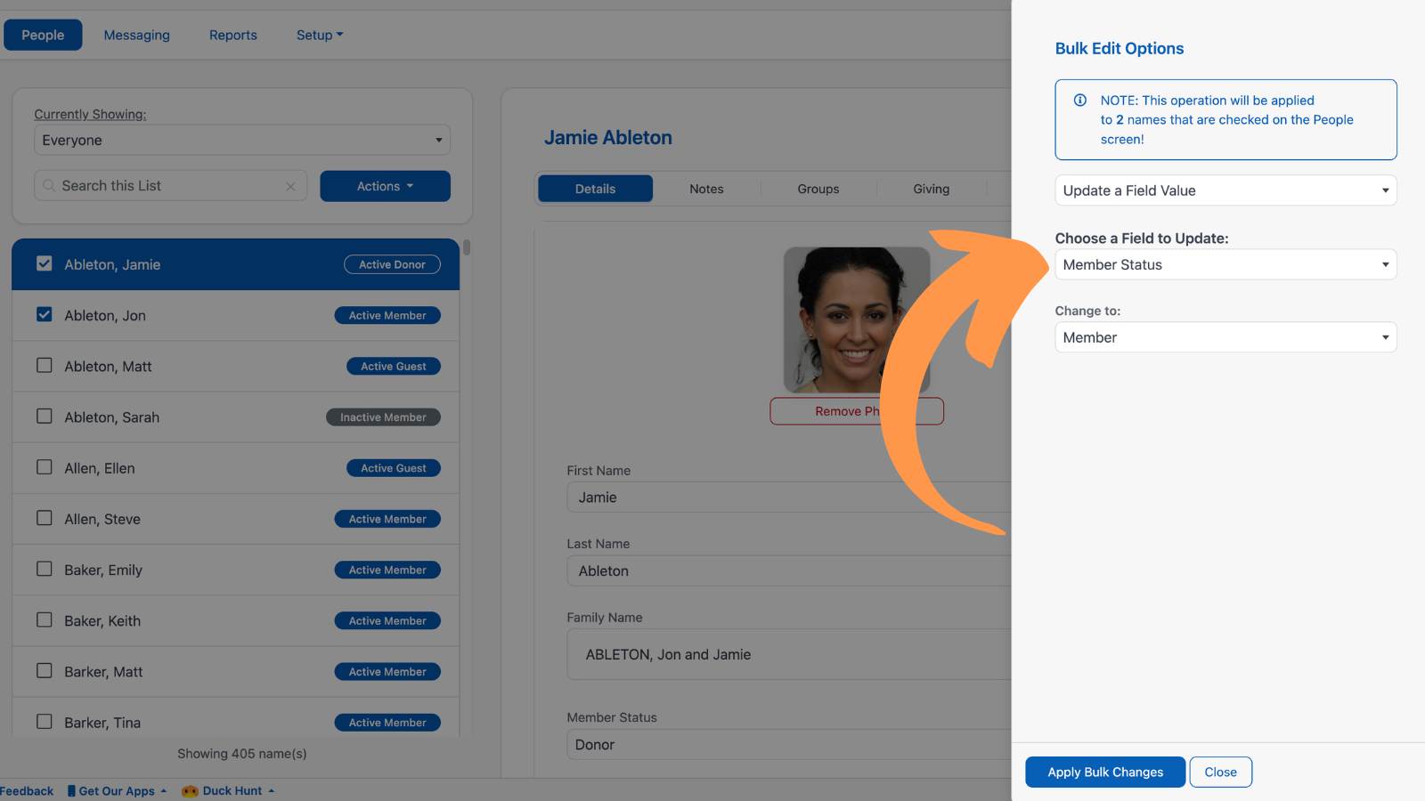The width and height of the screenshot is (1425, 801).
Task: Uncheck the Ableton, Jon checkbox
Action: (x=45, y=314)
